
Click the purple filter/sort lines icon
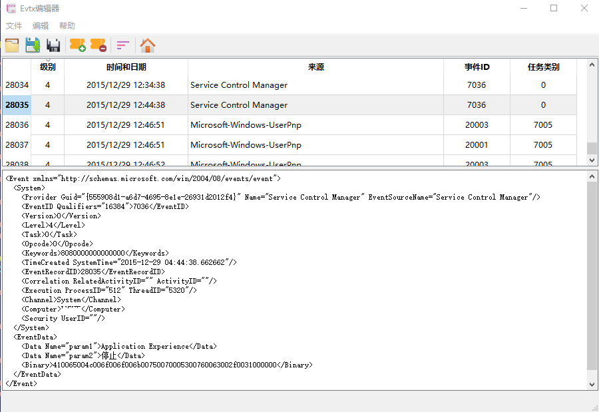tap(122, 45)
